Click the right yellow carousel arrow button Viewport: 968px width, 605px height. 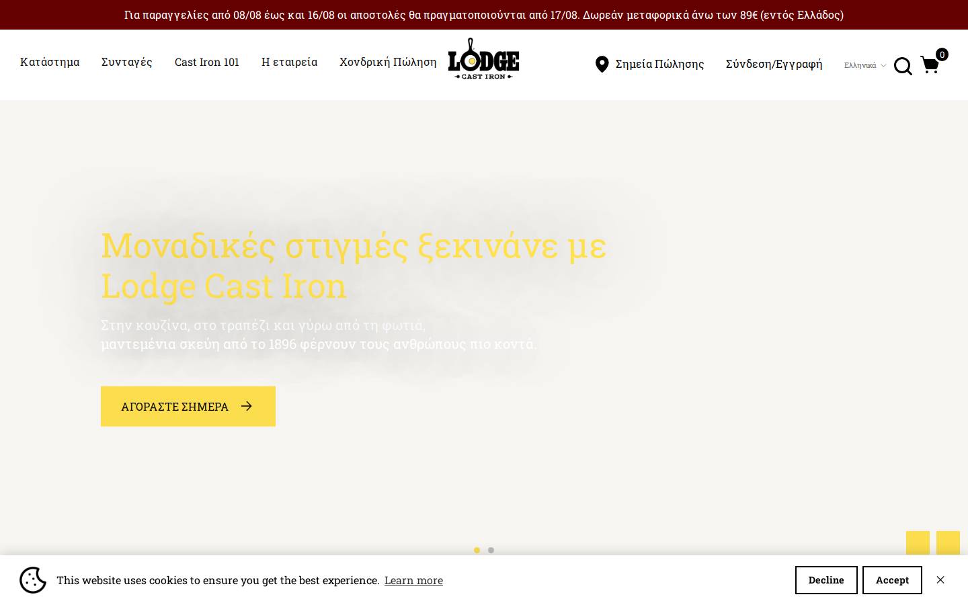(x=948, y=543)
